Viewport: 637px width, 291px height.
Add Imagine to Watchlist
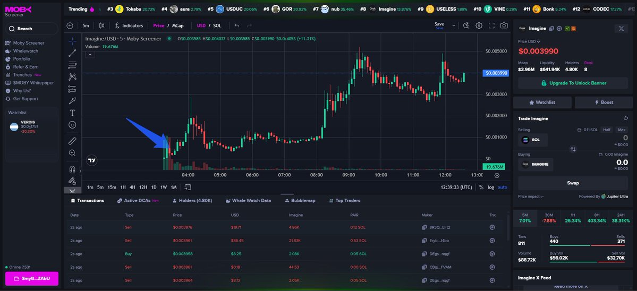(542, 102)
